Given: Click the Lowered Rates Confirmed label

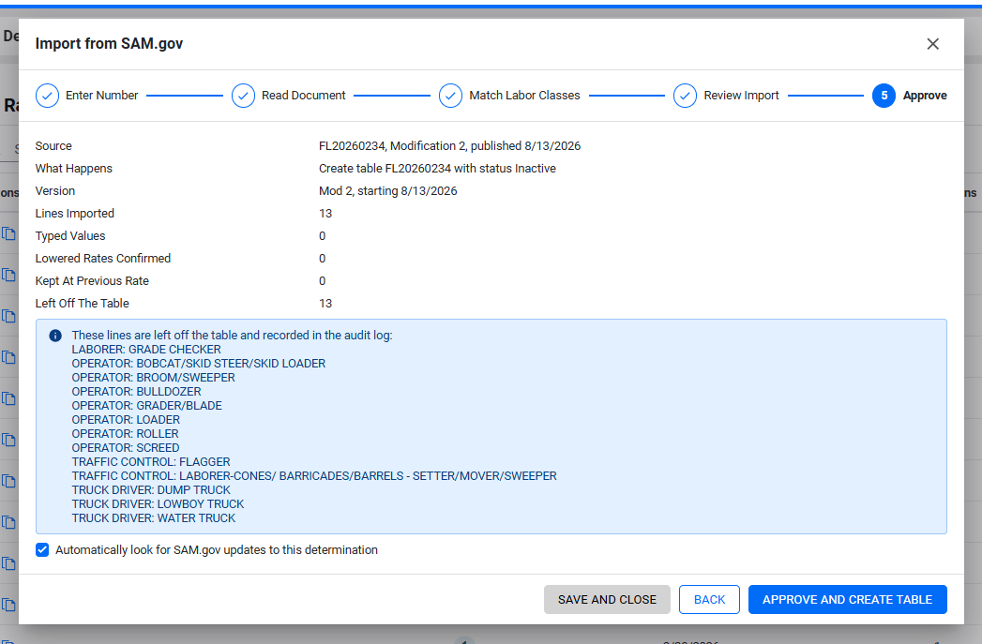Looking at the screenshot, I should coord(103,259).
